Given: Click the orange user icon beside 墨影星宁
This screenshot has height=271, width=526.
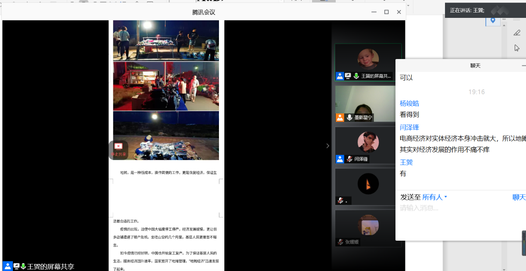Looking at the screenshot, I should [340, 118].
